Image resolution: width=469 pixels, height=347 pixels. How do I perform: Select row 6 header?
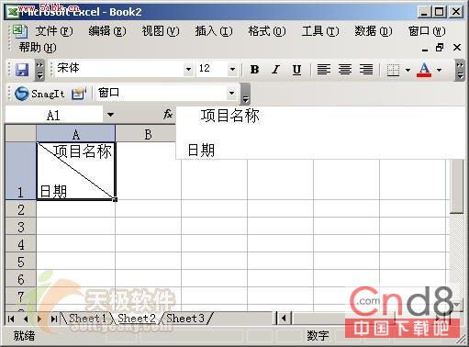[x=21, y=279]
